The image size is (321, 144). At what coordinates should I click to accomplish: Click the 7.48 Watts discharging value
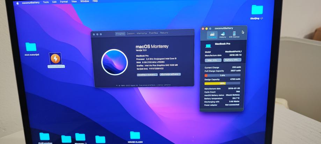point(234,101)
